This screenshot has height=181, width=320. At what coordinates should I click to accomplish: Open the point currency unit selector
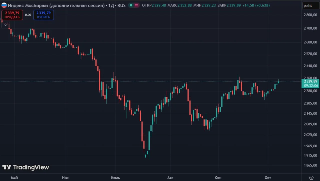[311, 5]
